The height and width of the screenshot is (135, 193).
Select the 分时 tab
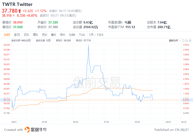7,35
